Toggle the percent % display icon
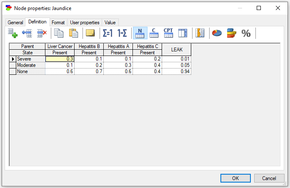This screenshot has width=290, height=188. (x=246, y=33)
